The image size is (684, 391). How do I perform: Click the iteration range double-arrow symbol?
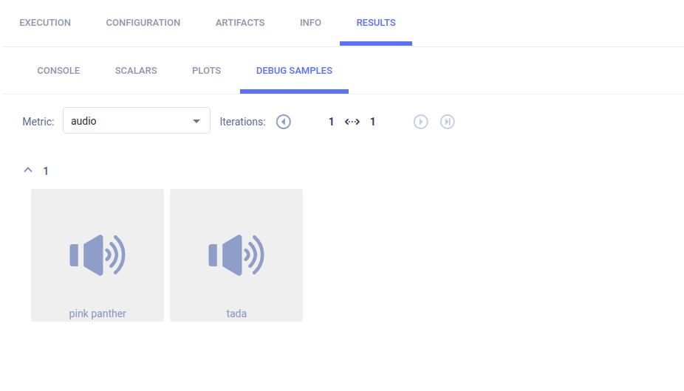[352, 122]
